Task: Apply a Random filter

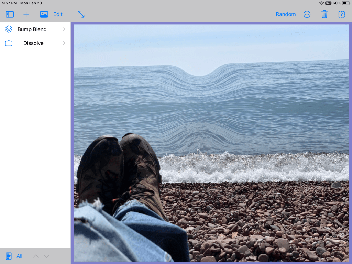Action: click(x=286, y=14)
